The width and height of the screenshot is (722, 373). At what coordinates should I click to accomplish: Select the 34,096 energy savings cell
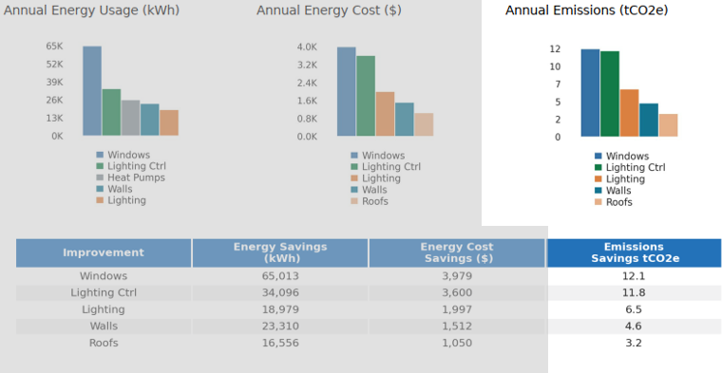coord(280,292)
